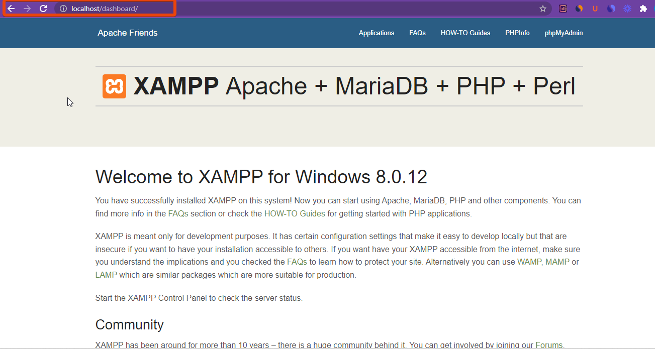Image resolution: width=655 pixels, height=349 pixels.
Task: Click 'Start the XAMPP Control Panel' sentence
Action: click(199, 298)
